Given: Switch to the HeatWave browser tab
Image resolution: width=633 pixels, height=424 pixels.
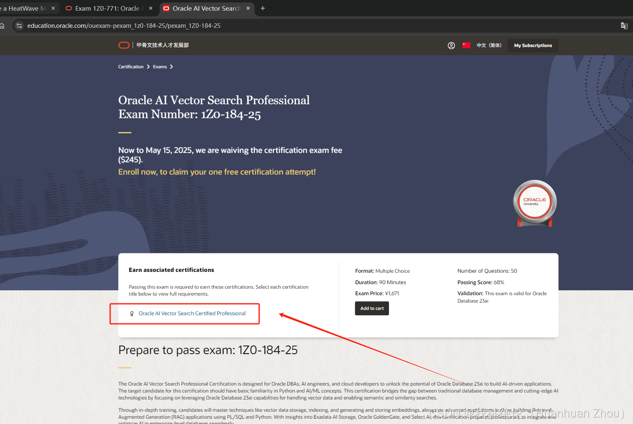Looking at the screenshot, I should pos(25,8).
